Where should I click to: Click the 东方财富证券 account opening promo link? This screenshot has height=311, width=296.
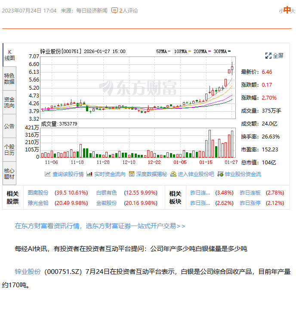pyautogui.click(x=100, y=226)
